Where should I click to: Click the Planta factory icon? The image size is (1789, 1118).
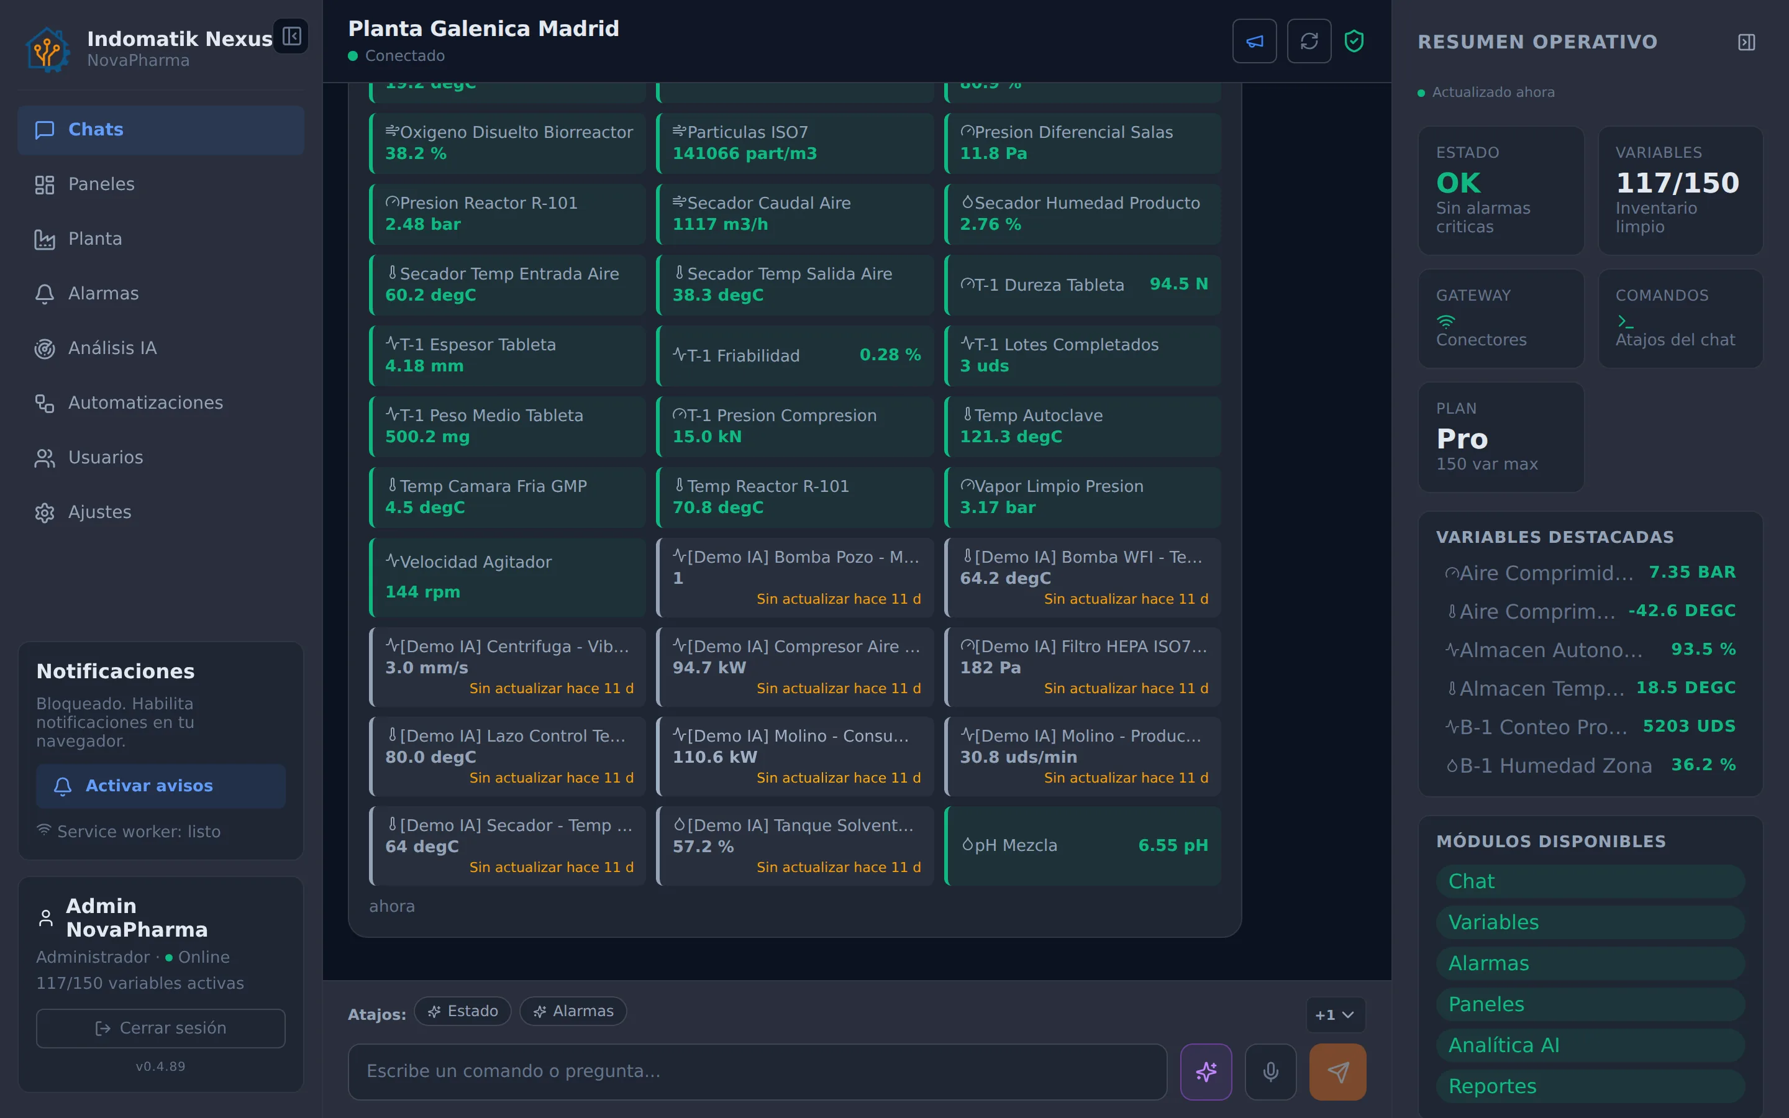[x=44, y=240]
